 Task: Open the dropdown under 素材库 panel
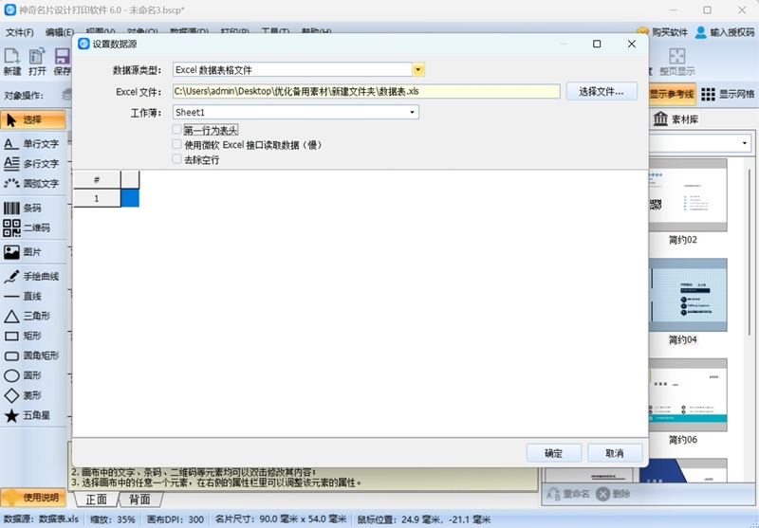point(745,143)
